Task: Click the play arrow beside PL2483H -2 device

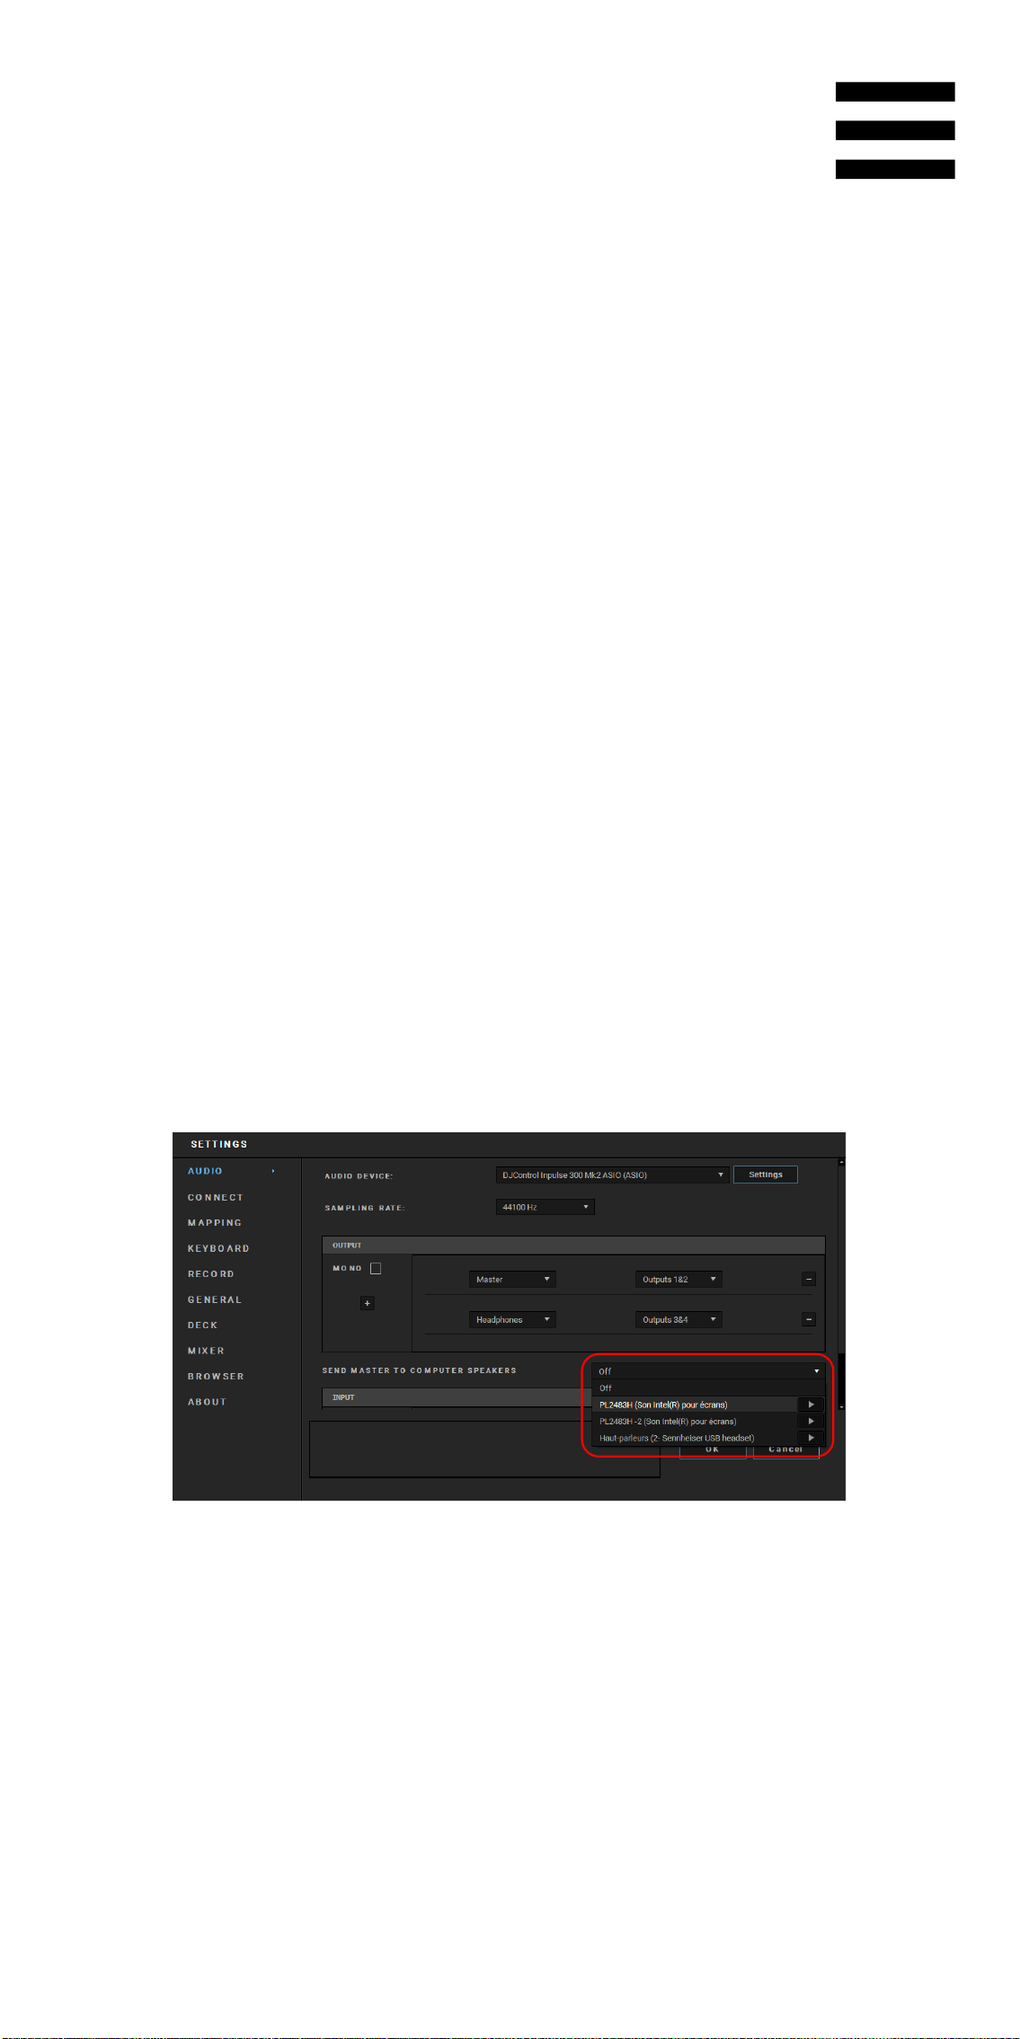Action: pyautogui.click(x=811, y=1421)
